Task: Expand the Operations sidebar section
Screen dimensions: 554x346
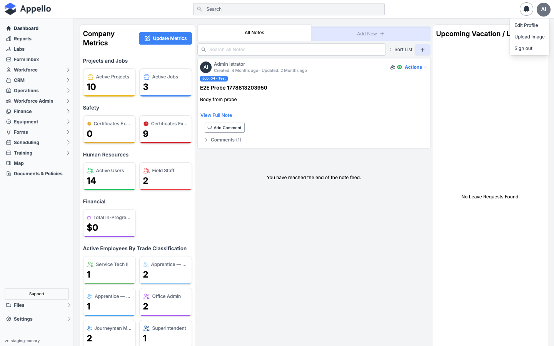Action: [x=38, y=91]
